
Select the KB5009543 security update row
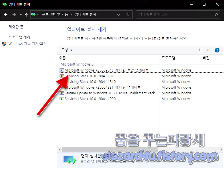[x=141, y=70]
